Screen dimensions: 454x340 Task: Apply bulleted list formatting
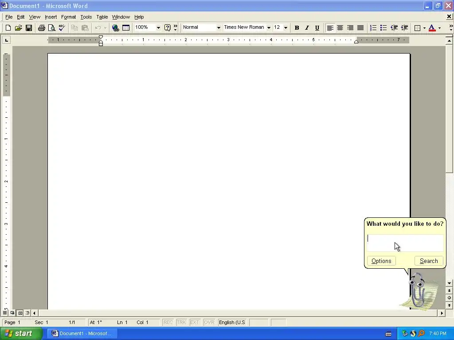384,28
